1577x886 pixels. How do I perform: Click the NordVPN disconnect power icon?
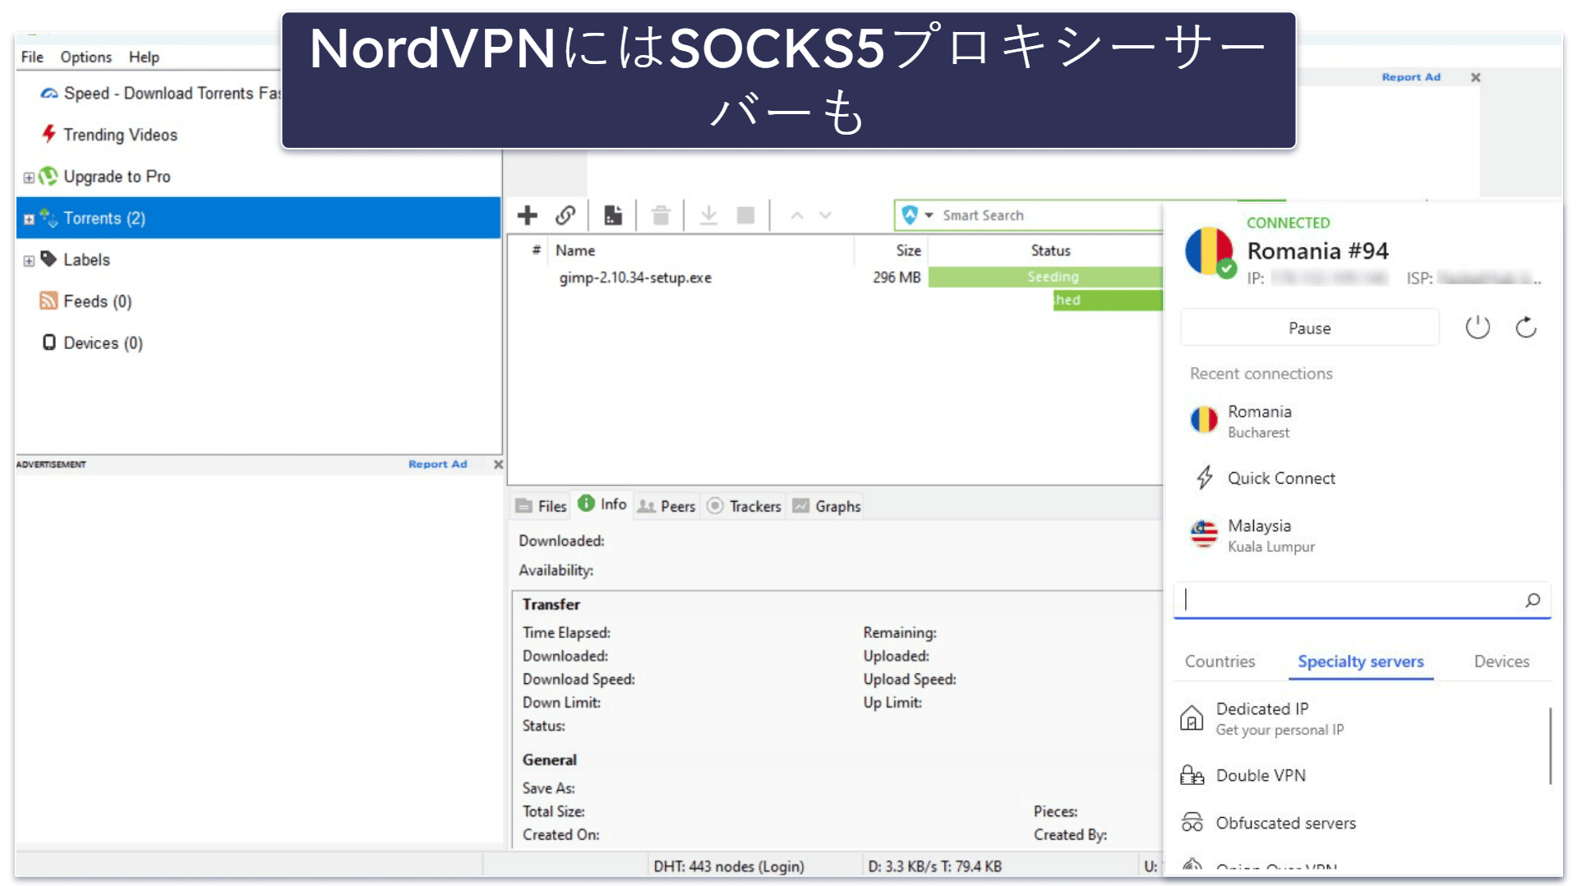tap(1478, 328)
